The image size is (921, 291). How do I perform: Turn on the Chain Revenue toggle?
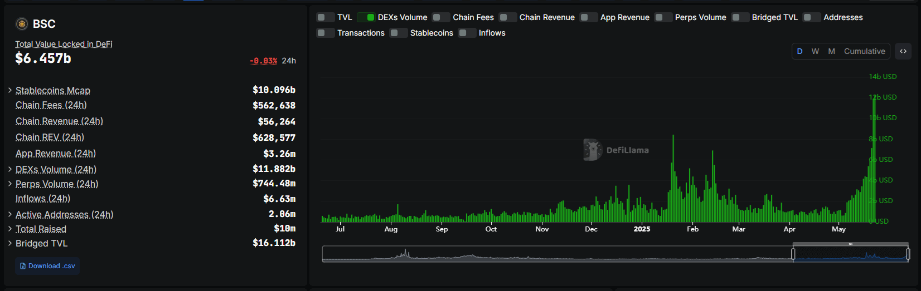508,17
